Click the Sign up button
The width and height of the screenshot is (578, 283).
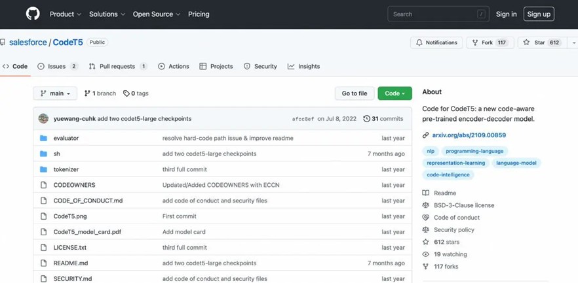click(x=539, y=14)
